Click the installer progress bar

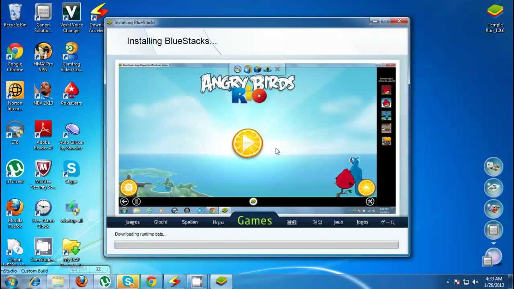tap(256, 244)
